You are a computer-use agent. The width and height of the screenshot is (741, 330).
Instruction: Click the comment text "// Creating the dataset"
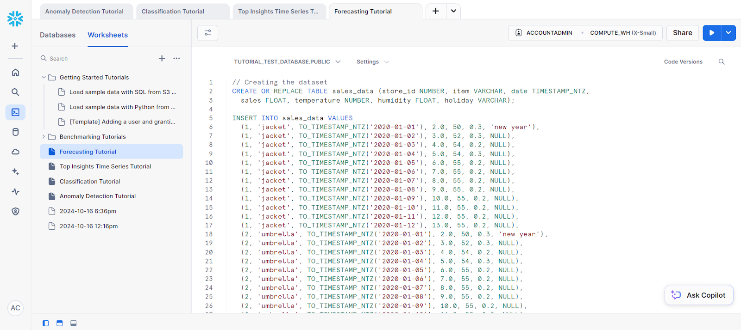click(280, 82)
